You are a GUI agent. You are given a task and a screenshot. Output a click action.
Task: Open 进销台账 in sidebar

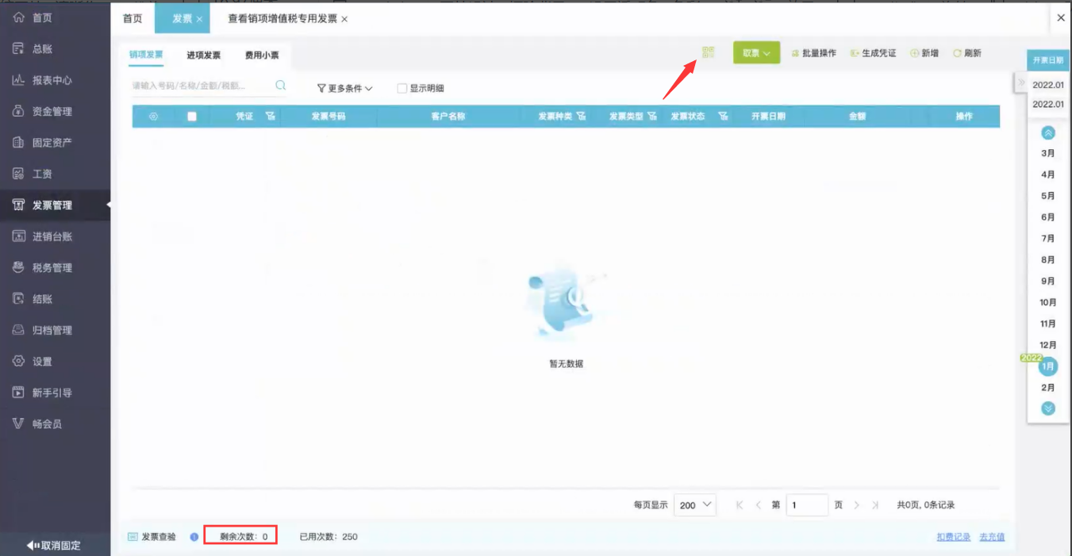click(x=55, y=236)
